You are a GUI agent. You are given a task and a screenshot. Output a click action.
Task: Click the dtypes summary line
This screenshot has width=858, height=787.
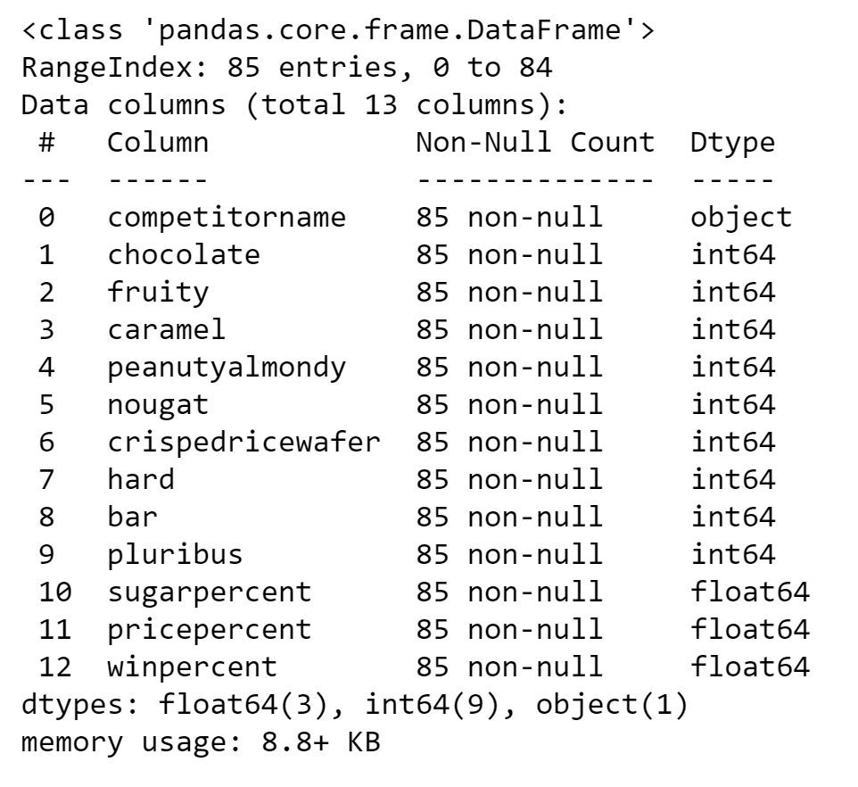click(x=354, y=705)
